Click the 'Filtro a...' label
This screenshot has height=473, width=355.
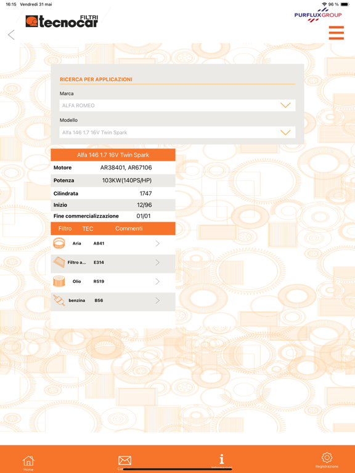[x=76, y=262]
